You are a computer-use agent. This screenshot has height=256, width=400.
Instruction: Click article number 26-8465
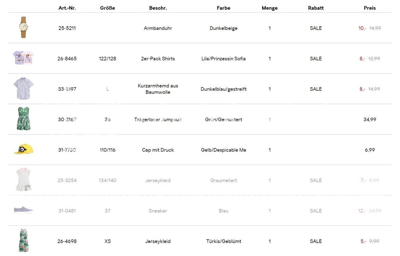(67, 59)
